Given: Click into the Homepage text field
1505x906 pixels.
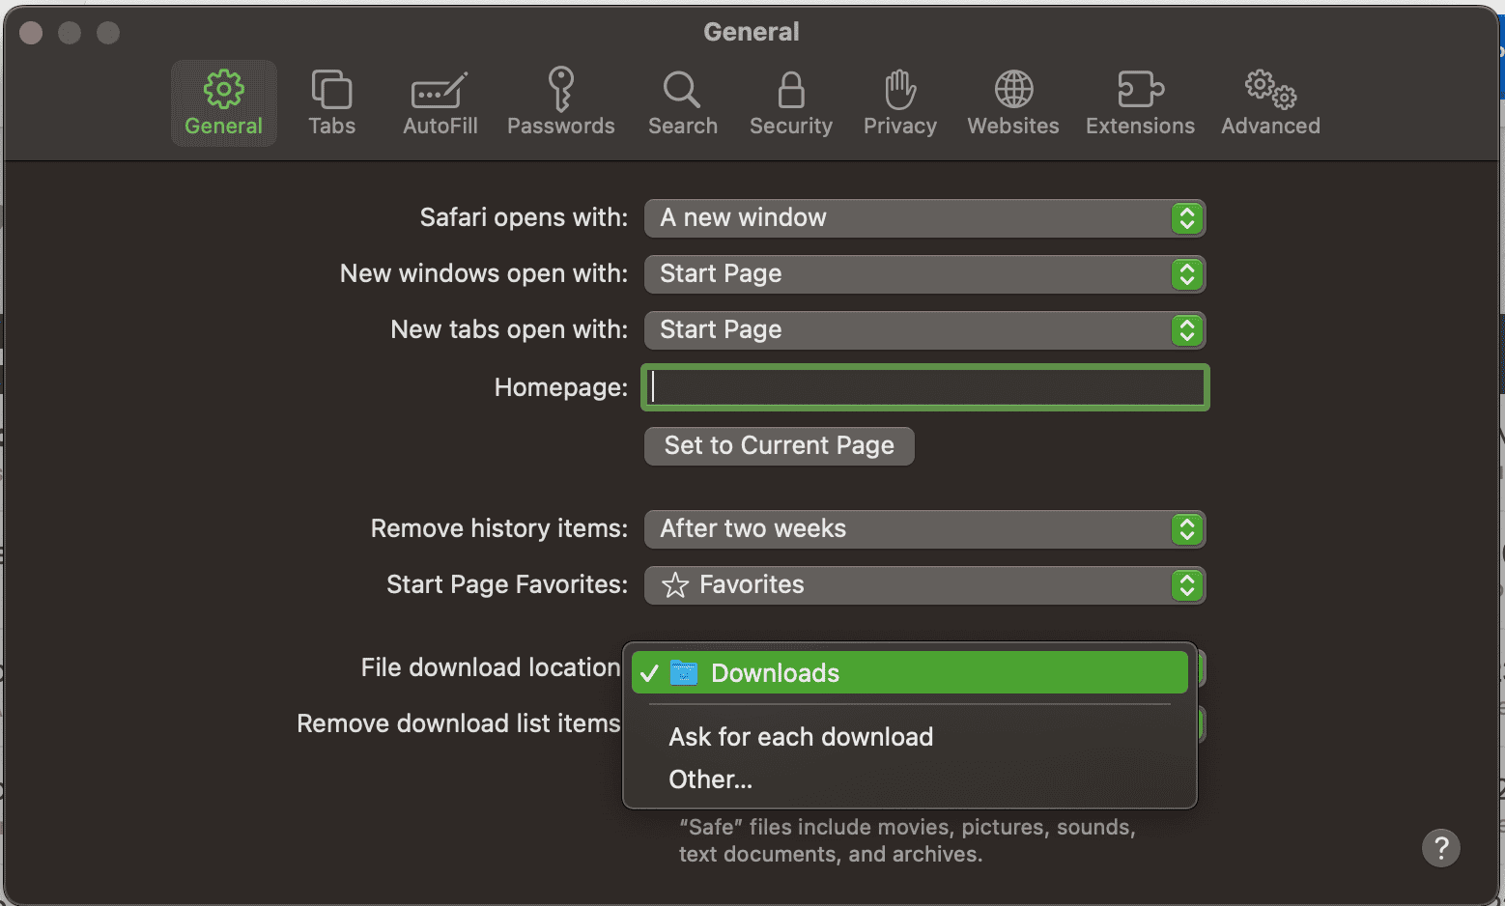Looking at the screenshot, I should (x=925, y=387).
